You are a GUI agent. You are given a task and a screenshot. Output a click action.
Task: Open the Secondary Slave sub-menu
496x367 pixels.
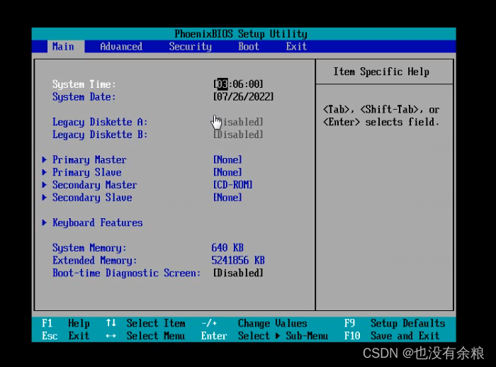[x=92, y=198]
